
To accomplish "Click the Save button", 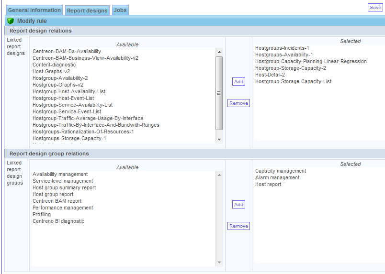I will (x=375, y=7).
